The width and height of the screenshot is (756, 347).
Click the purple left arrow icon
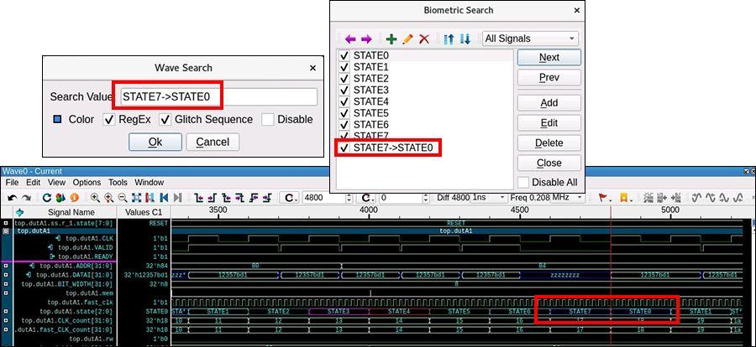point(350,39)
